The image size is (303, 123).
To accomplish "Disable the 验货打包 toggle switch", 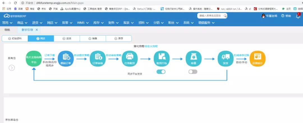I will click(161, 72).
